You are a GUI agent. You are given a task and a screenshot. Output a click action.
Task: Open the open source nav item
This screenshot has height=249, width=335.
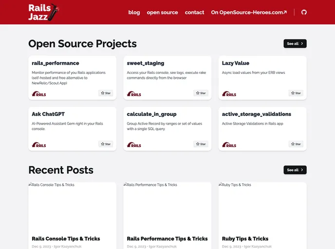coord(162,12)
